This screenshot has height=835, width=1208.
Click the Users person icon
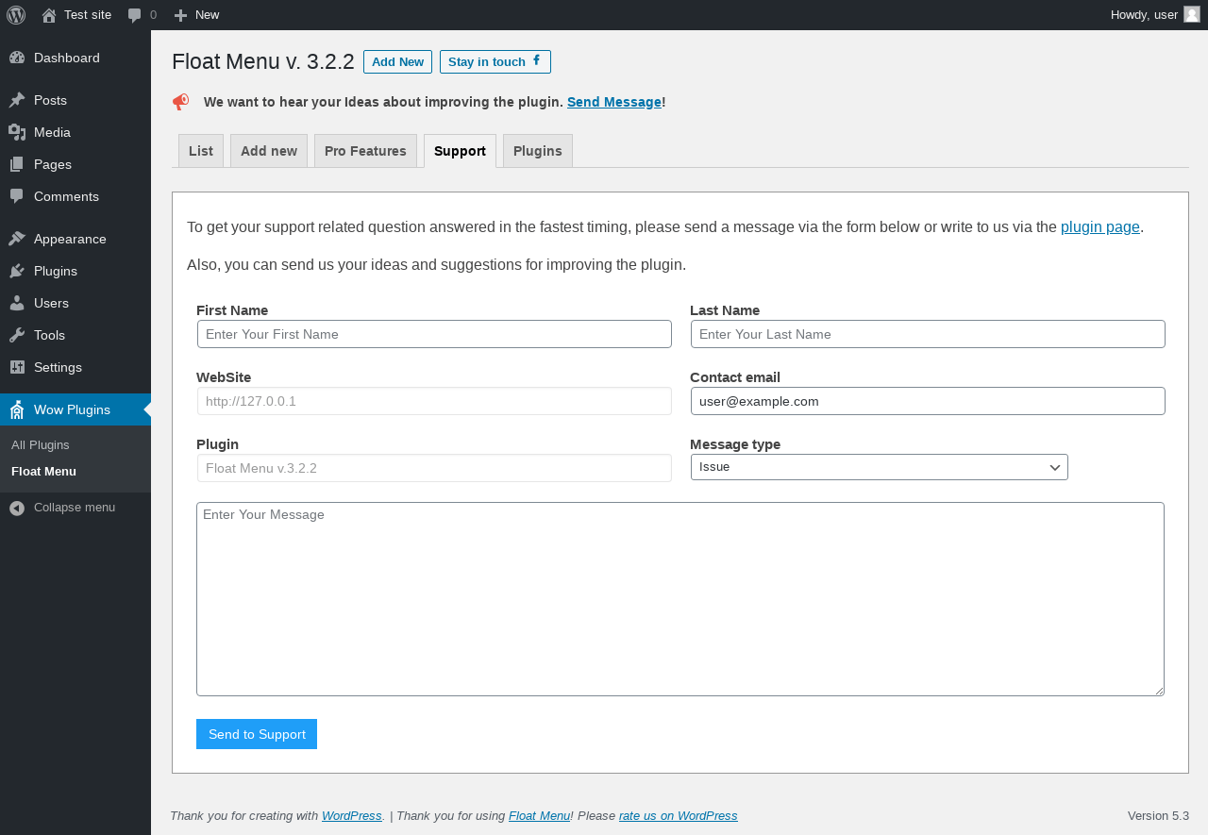pyautogui.click(x=17, y=303)
